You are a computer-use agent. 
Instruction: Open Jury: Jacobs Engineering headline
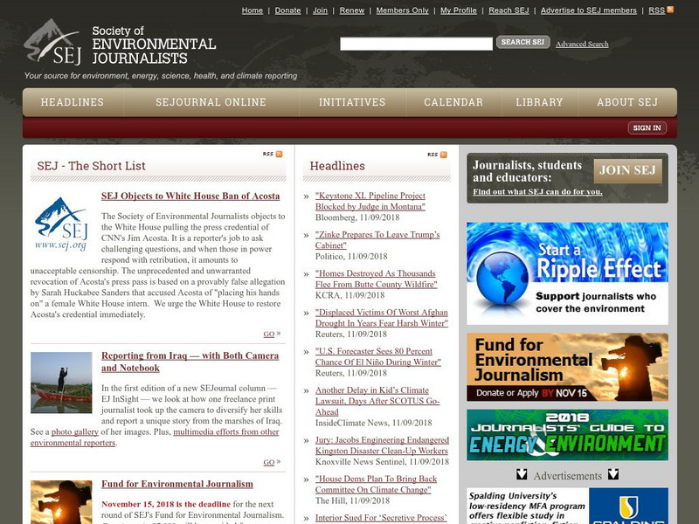pyautogui.click(x=382, y=445)
